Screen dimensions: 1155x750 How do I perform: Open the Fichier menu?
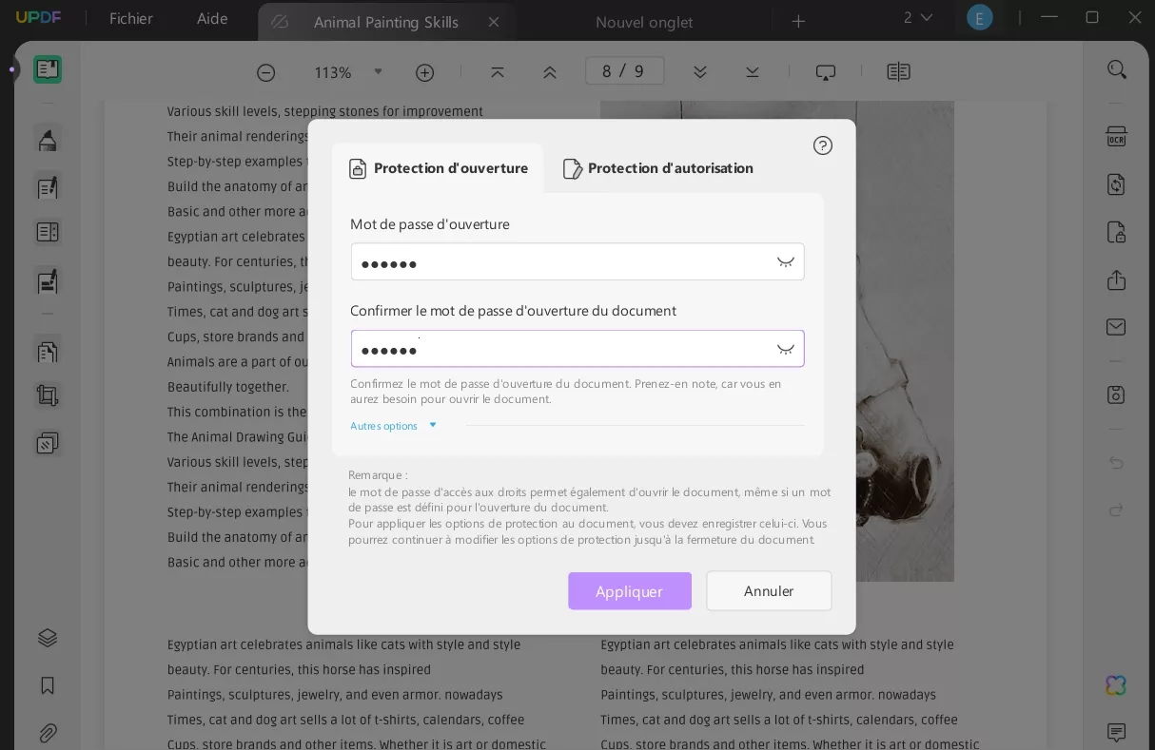click(130, 17)
